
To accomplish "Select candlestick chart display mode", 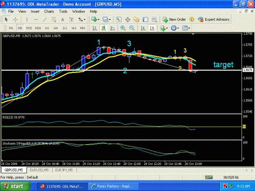I will click(104, 28).
